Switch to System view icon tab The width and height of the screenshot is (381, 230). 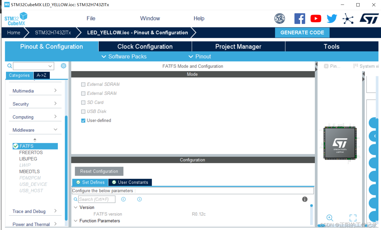click(x=366, y=66)
